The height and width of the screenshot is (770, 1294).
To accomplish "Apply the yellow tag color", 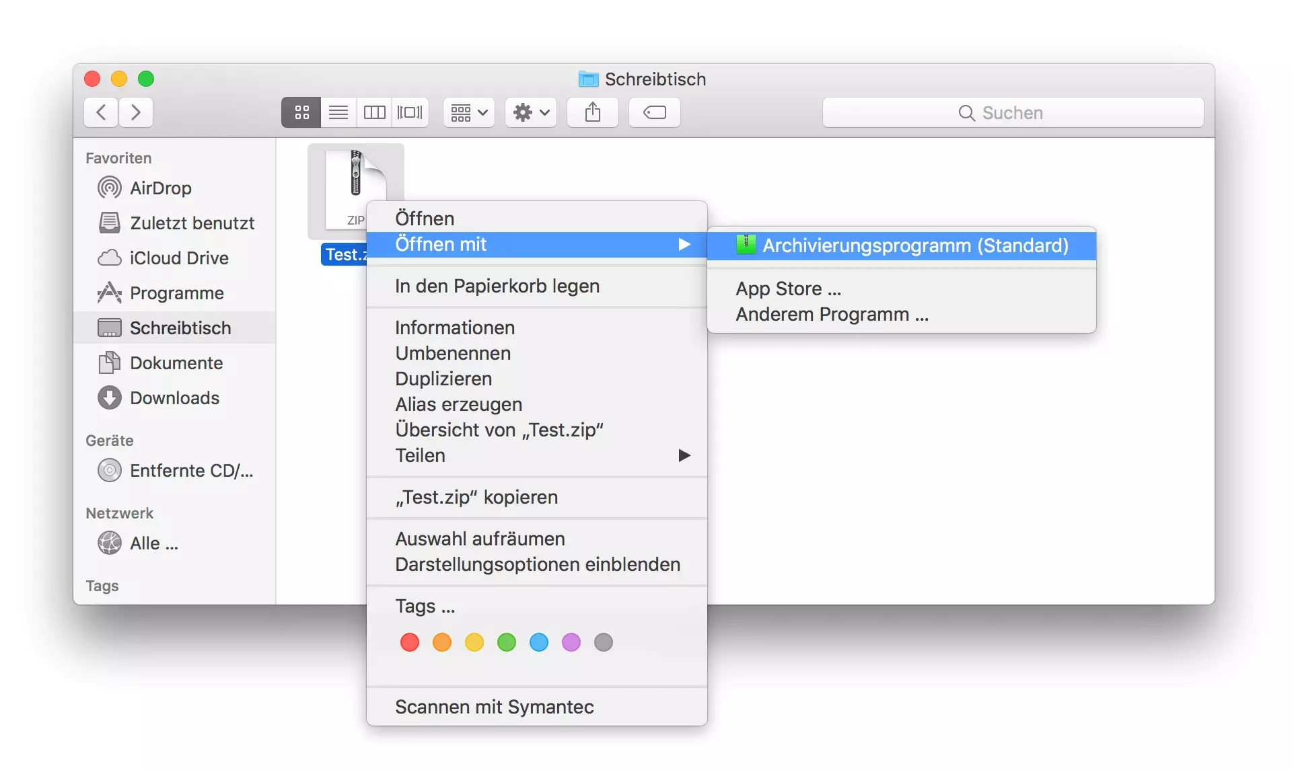I will pos(474,642).
